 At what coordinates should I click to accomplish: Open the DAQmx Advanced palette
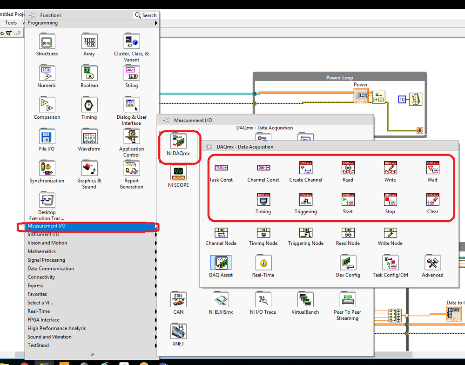coord(433,263)
